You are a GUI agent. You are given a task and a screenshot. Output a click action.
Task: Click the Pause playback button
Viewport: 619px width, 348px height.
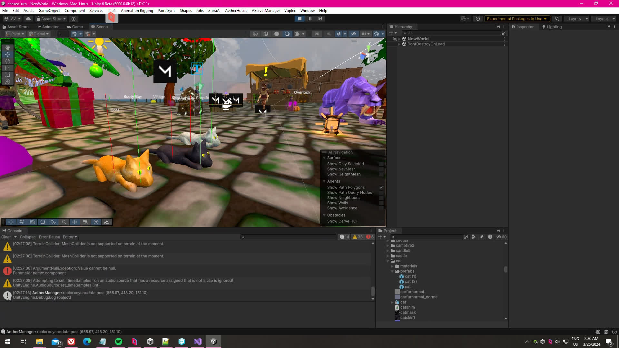point(310,19)
